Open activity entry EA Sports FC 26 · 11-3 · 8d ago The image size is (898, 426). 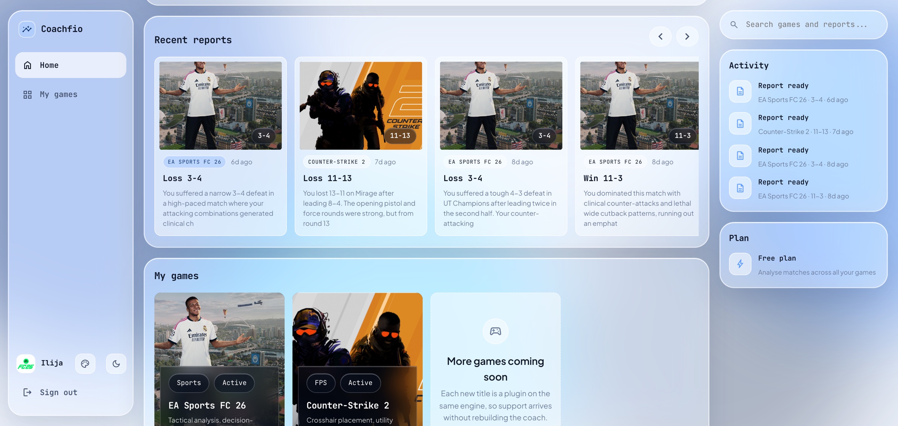point(803,188)
